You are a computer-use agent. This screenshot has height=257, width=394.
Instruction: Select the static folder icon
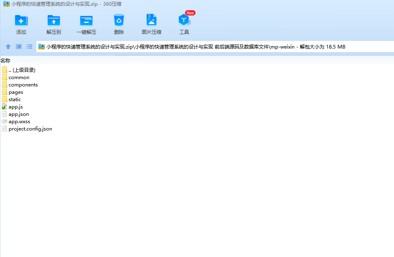4,99
